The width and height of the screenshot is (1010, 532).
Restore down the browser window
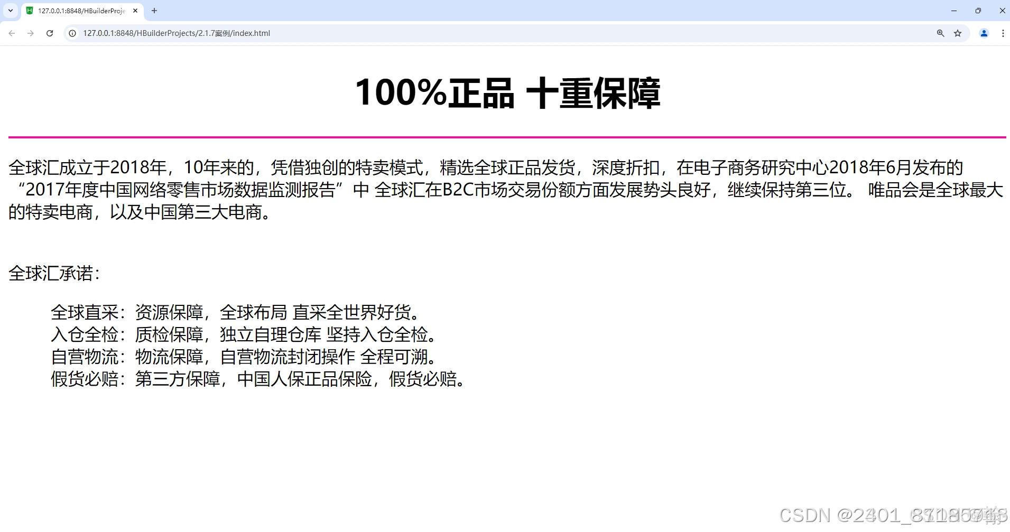click(978, 11)
